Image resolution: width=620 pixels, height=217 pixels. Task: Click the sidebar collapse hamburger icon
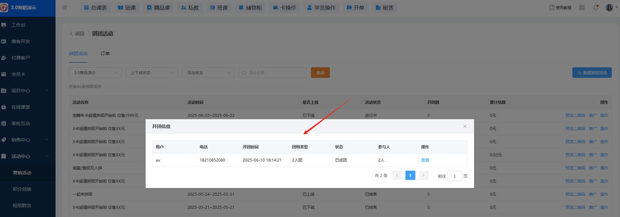coord(64,8)
